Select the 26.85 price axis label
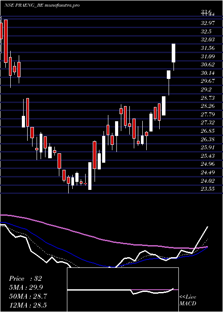This screenshot has height=312, width=223. tap(208, 131)
